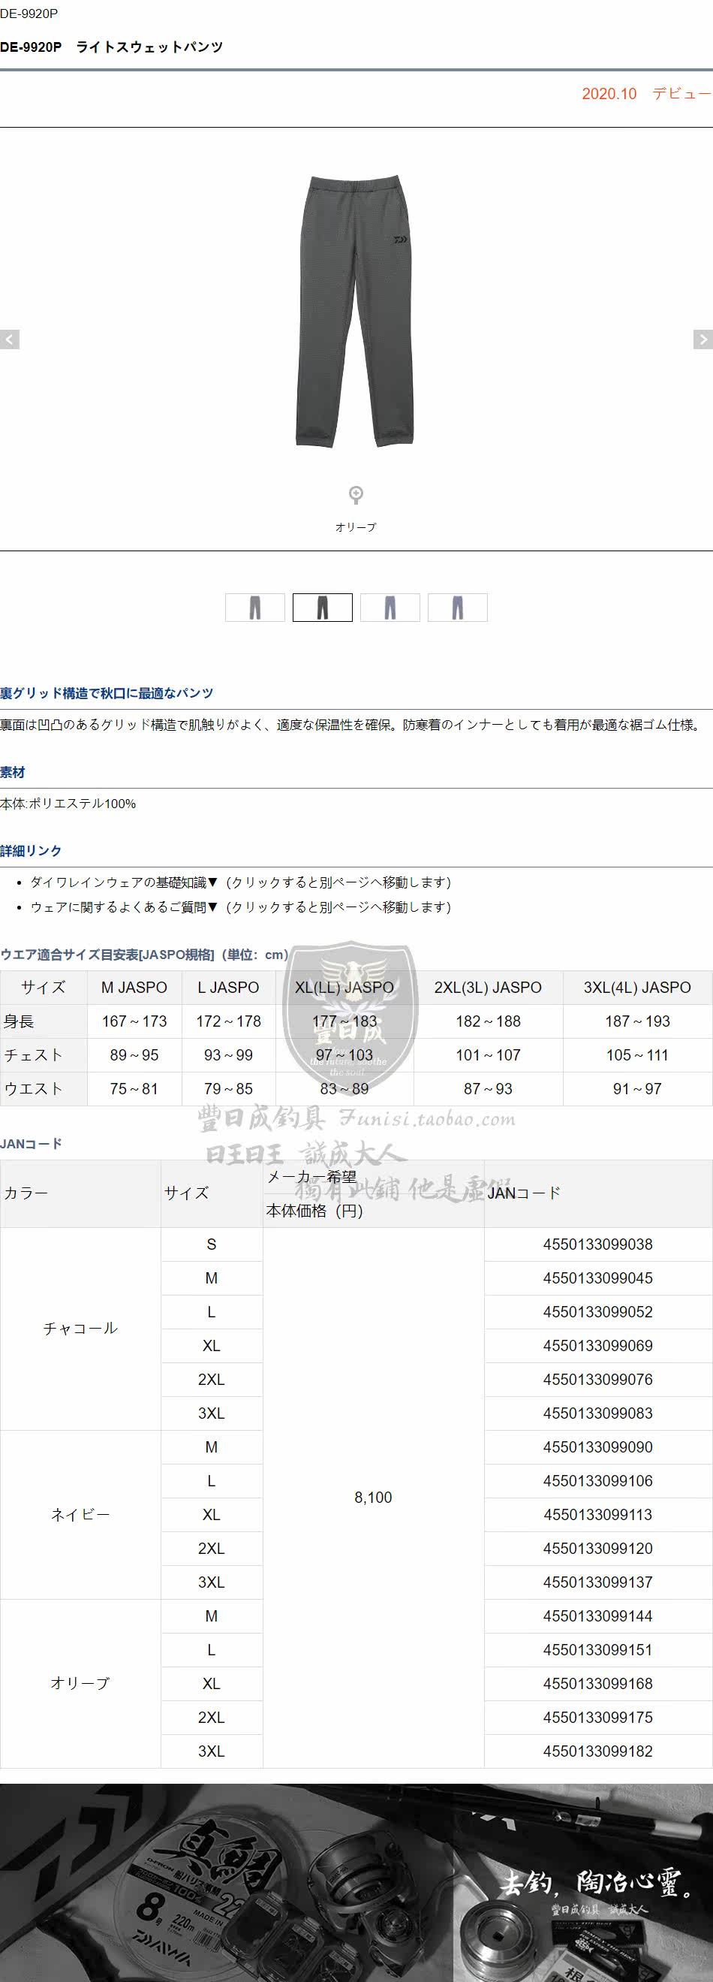Click the 93～99 chest cell

tap(228, 1056)
